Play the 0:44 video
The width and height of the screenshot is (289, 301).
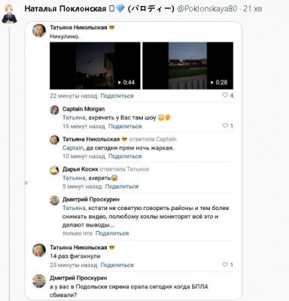pos(95,65)
